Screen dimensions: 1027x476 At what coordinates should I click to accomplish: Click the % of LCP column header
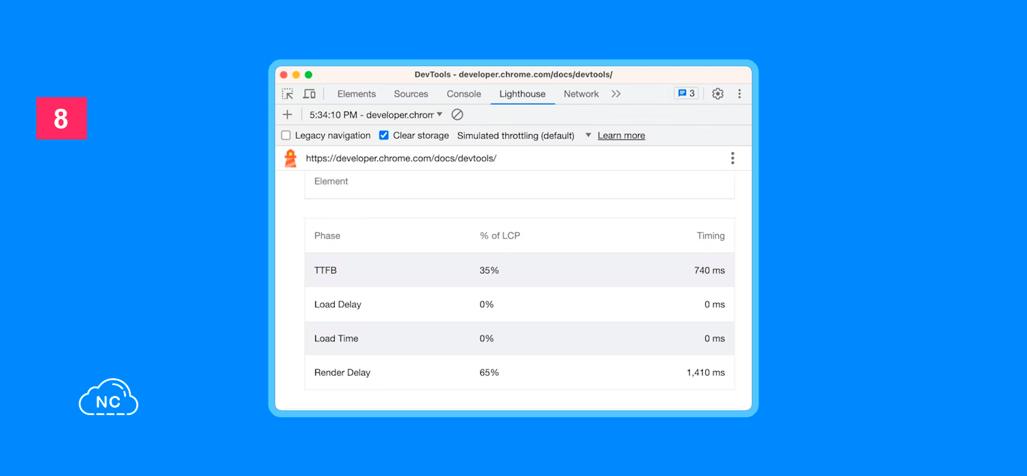click(x=500, y=235)
